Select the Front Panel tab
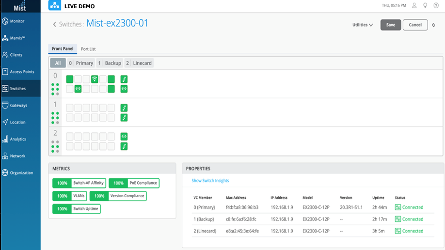Viewport: 445px width, 250px height. (63, 49)
